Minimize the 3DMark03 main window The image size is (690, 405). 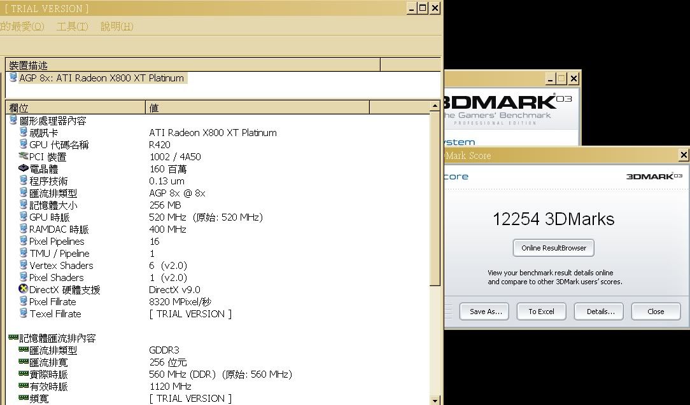[551, 79]
